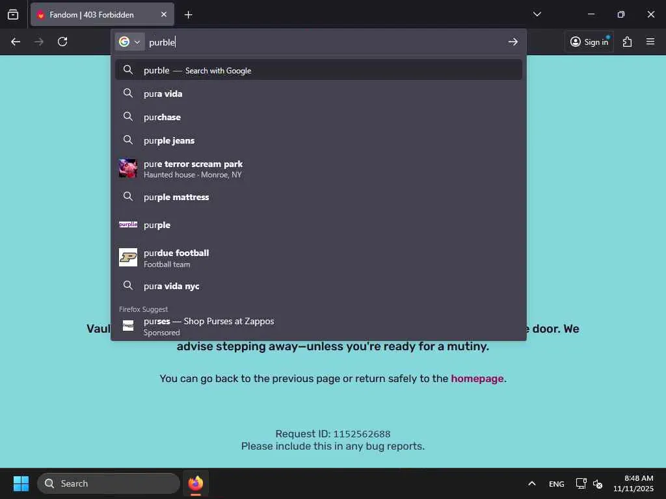Sign in to the Firefox account
This screenshot has width=666, height=499.
589,42
